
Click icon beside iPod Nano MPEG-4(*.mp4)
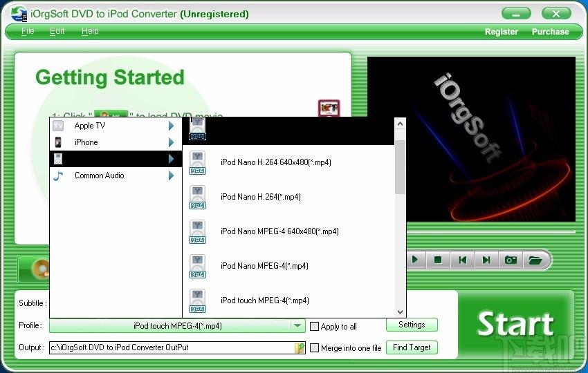pyautogui.click(x=197, y=266)
